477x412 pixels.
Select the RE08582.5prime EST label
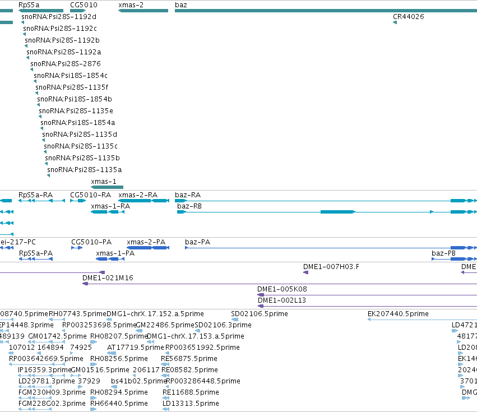pos(189,370)
